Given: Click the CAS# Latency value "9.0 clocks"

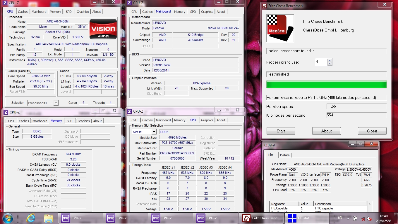Looking at the screenshot, I should [x=73, y=165].
